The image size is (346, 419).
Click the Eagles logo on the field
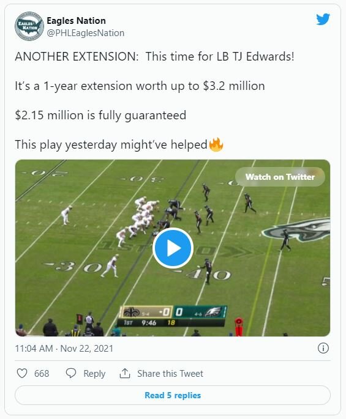296,229
